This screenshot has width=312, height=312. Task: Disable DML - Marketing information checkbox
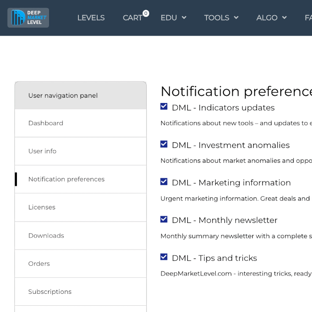pyautogui.click(x=164, y=181)
